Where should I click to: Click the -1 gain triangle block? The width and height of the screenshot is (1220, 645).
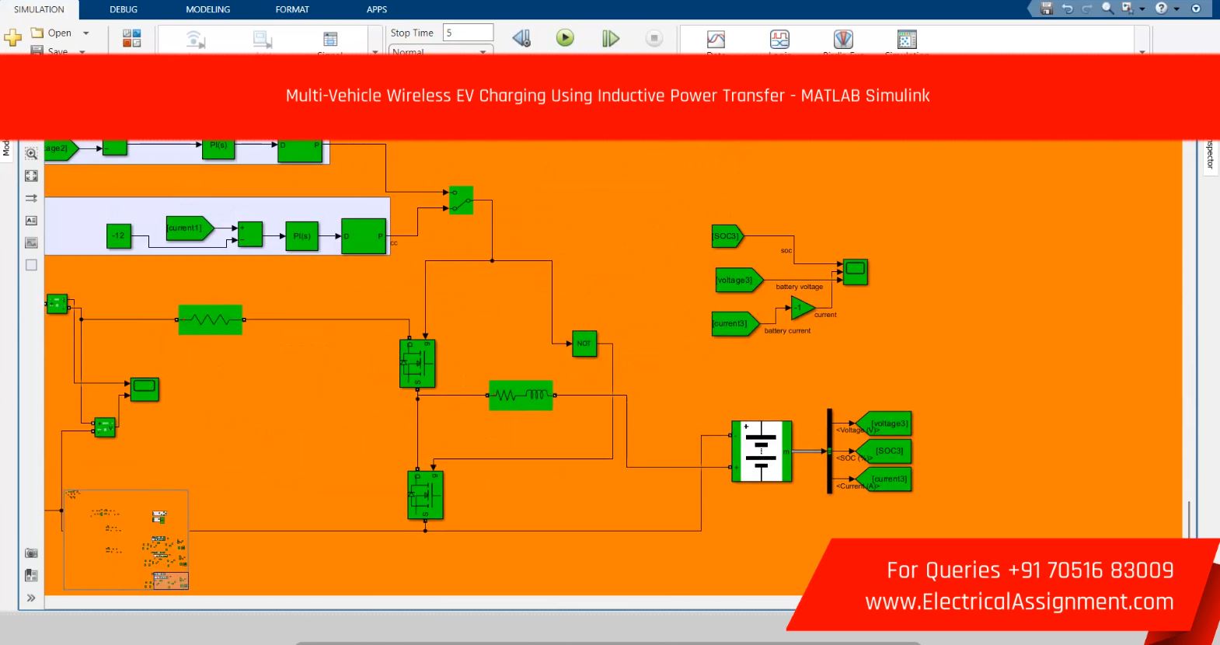coord(802,308)
